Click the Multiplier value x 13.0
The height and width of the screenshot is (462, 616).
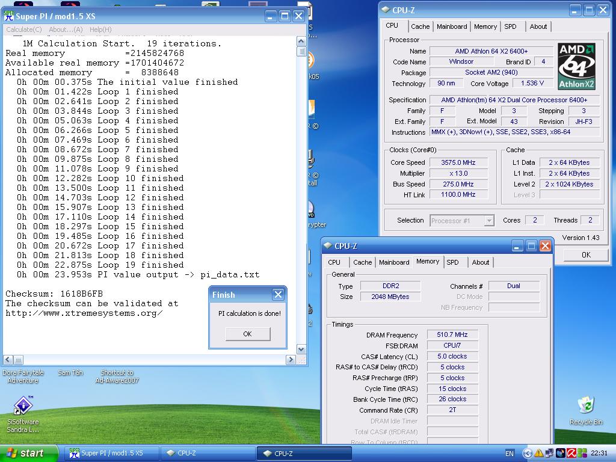tap(458, 173)
